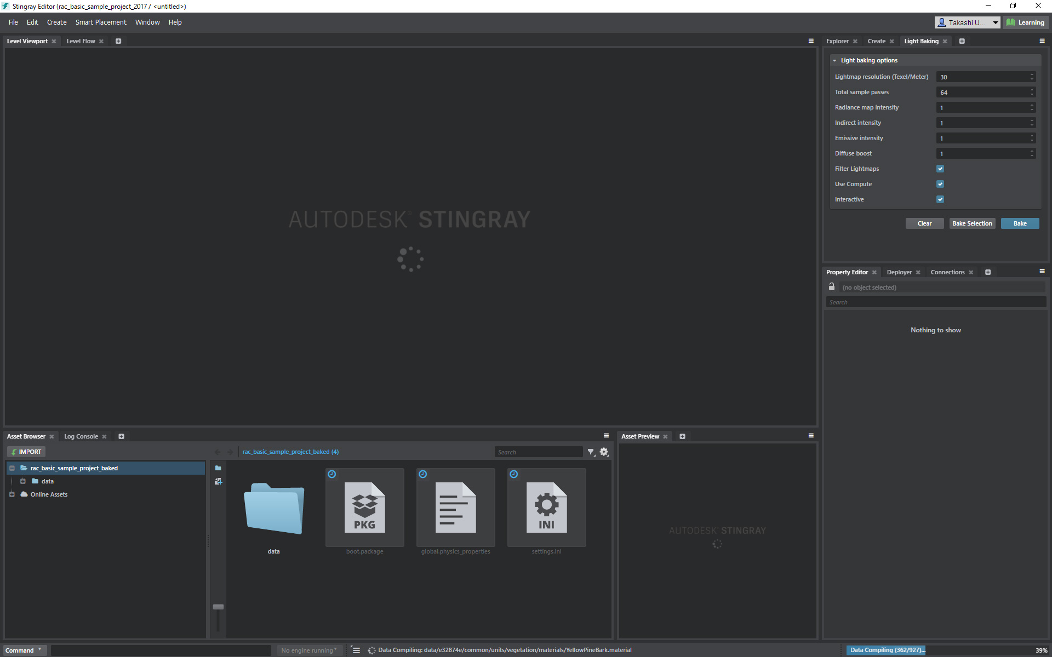Image resolution: width=1052 pixels, height=657 pixels.
Task: Click the IMPORT button
Action: point(26,452)
